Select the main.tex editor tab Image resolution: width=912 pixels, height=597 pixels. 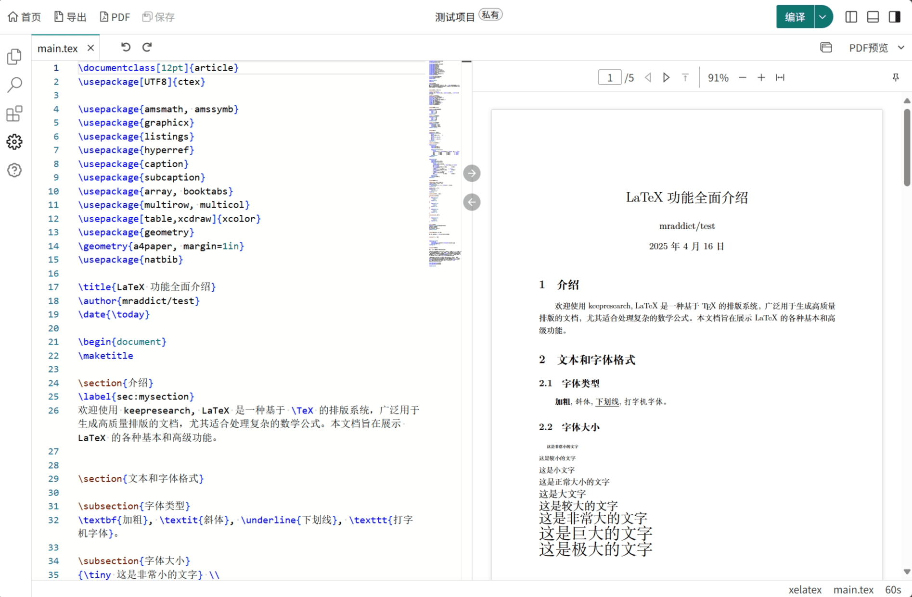click(x=58, y=48)
